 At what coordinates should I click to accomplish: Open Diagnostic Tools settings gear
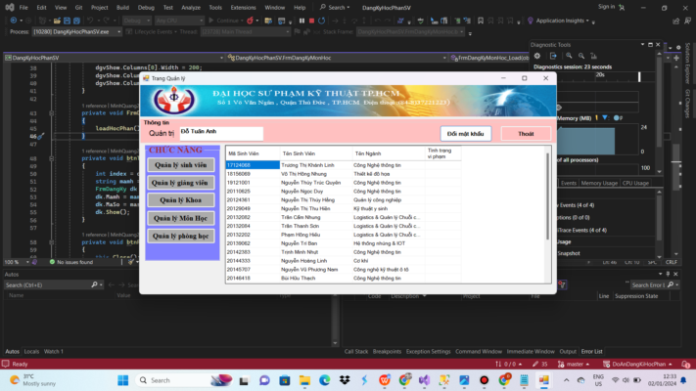coord(537,56)
